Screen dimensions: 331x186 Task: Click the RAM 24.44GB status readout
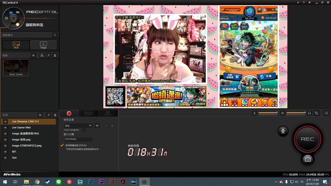click(308, 174)
